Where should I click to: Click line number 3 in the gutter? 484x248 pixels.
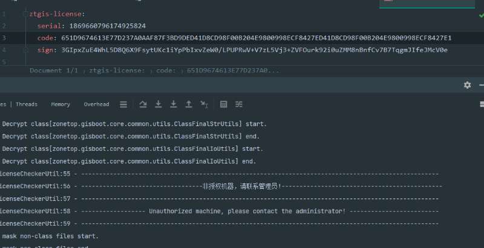coord(4,38)
